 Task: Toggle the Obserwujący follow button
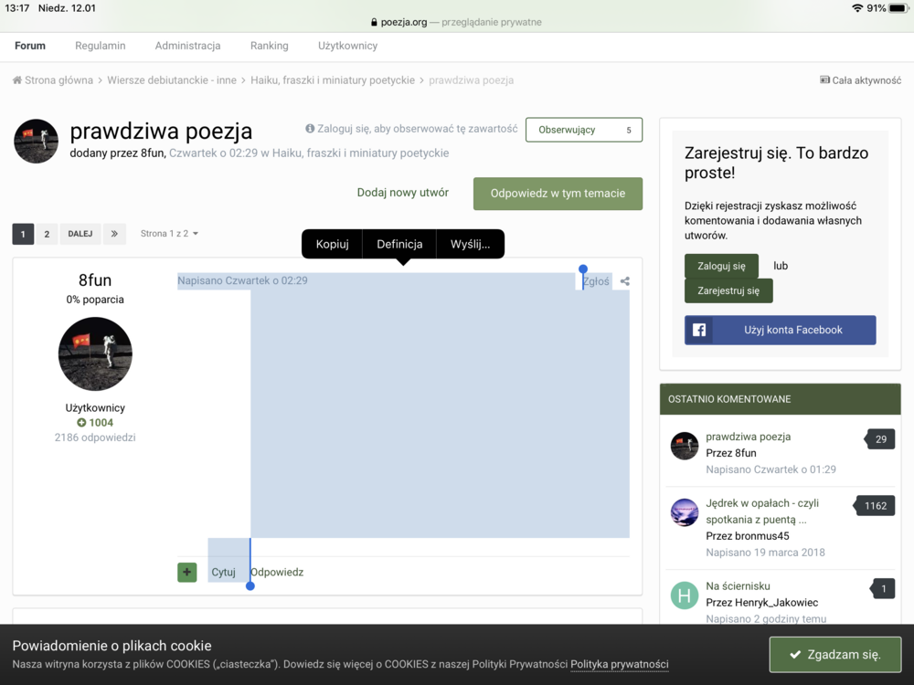click(583, 130)
